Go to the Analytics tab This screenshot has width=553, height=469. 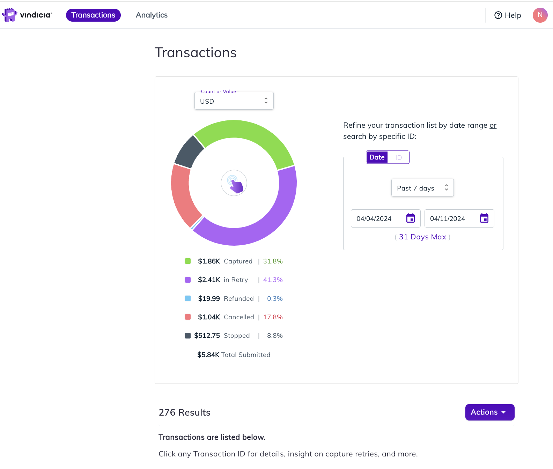click(152, 15)
